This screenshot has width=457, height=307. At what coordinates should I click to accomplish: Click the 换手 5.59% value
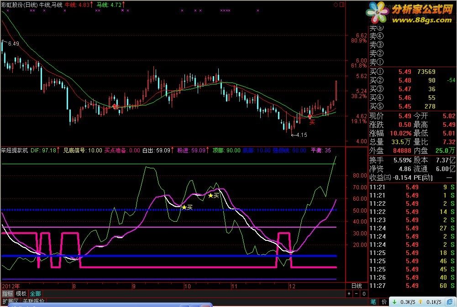[403, 160]
